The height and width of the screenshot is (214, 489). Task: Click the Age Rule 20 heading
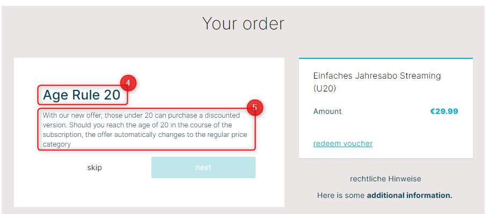click(x=82, y=95)
